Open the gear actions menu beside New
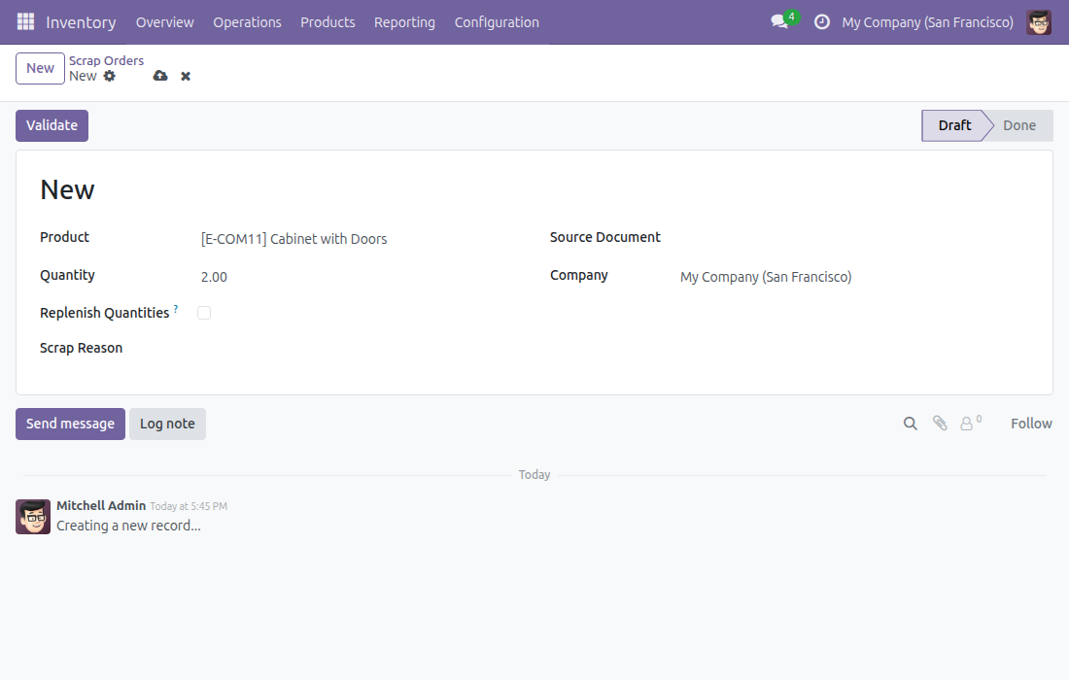 coord(110,76)
